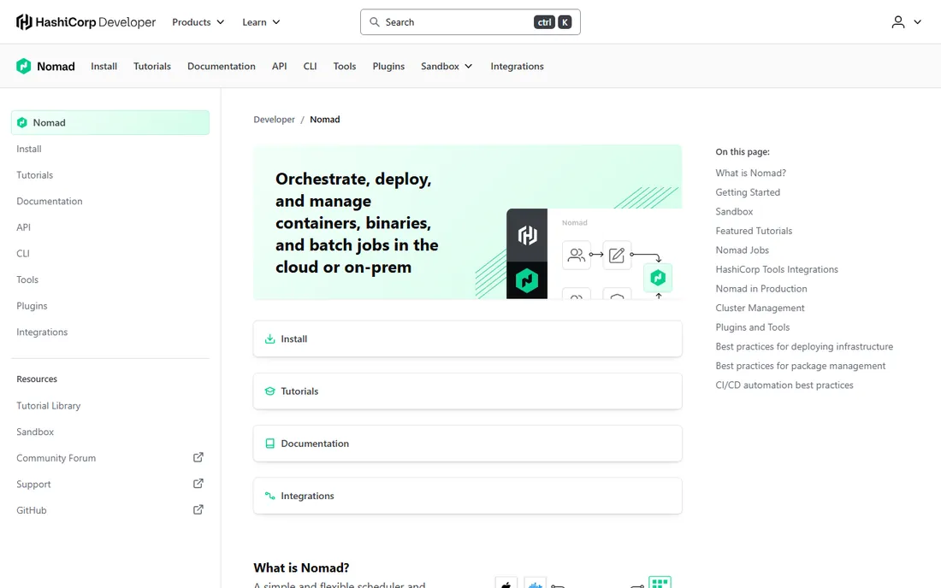Expand the user menu chevron

coord(918,22)
